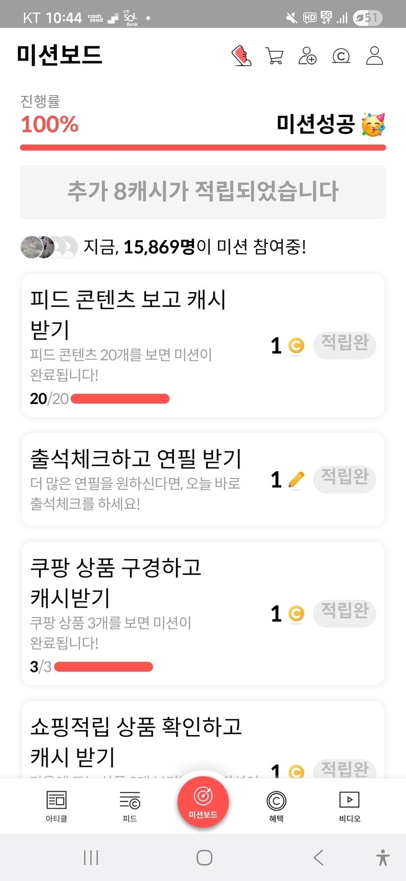Open the shopping cart
This screenshot has height=881, width=406.
274,56
